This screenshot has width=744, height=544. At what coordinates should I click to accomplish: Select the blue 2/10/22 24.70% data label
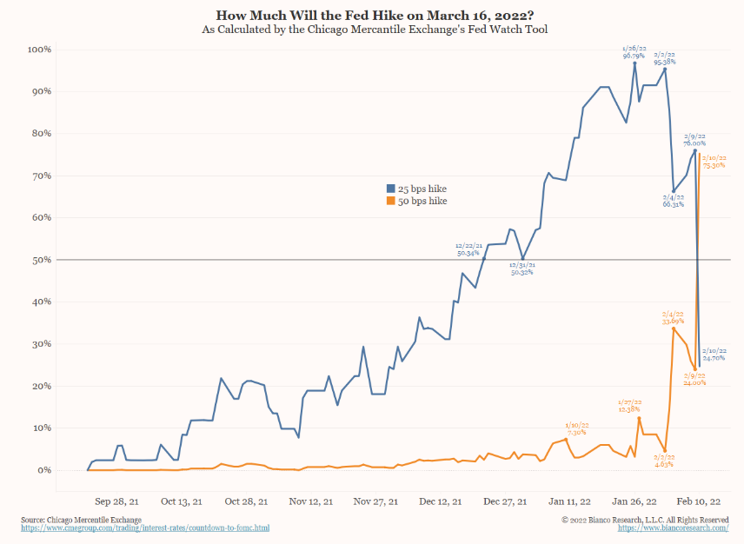(x=714, y=355)
